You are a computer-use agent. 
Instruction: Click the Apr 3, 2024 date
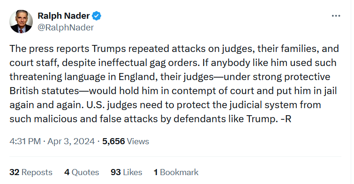pyautogui.click(x=71, y=141)
